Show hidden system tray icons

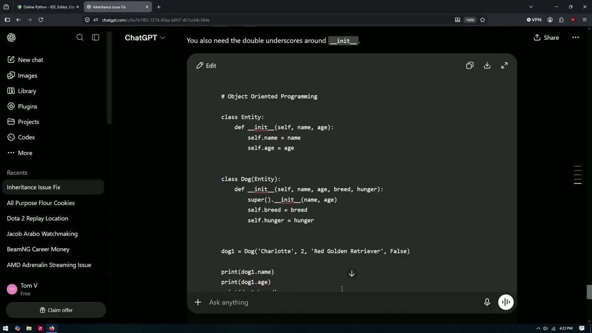click(x=538, y=328)
